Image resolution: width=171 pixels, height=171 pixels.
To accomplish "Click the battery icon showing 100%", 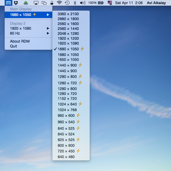I will 101,3.
